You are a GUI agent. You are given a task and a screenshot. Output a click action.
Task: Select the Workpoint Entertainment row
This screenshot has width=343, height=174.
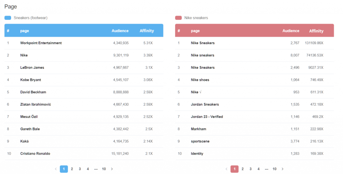(x=84, y=43)
